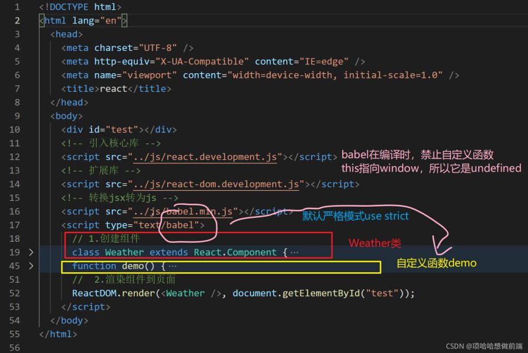Click the ellipsis after the Weather class brace

click(x=294, y=252)
